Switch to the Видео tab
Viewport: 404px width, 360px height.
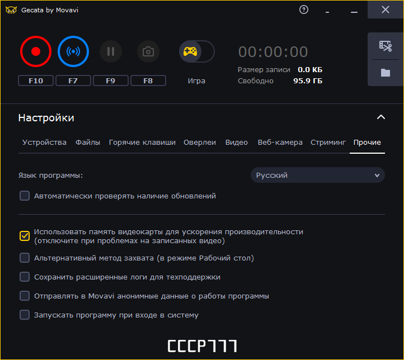pos(237,143)
